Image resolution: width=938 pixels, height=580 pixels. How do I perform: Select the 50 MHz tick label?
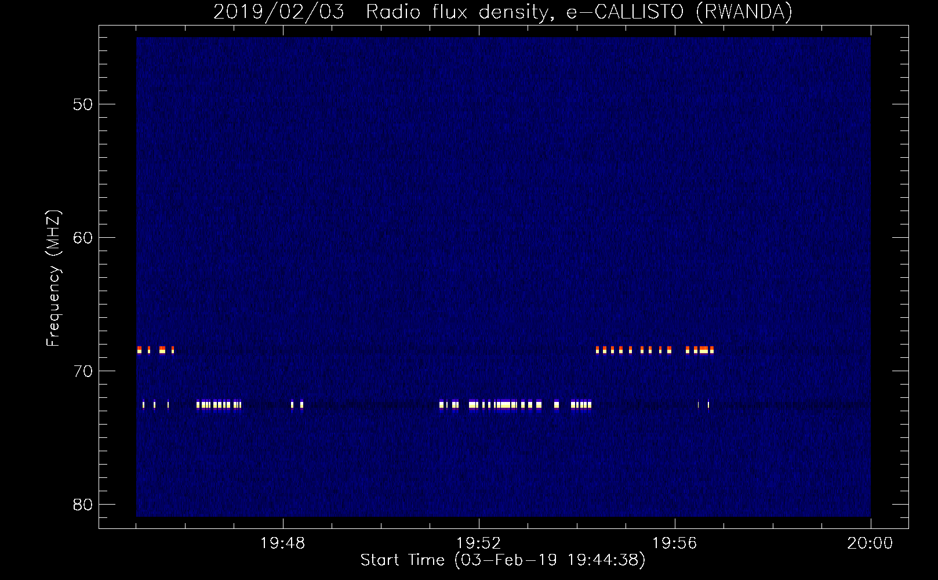click(83, 104)
